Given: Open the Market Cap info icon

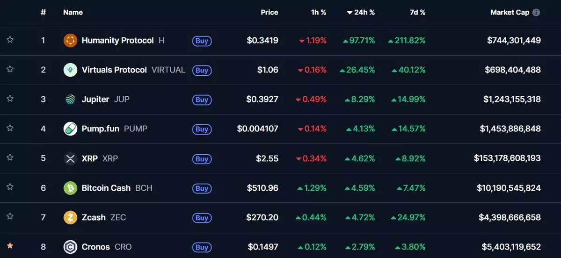Looking at the screenshot, I should click(x=536, y=13).
